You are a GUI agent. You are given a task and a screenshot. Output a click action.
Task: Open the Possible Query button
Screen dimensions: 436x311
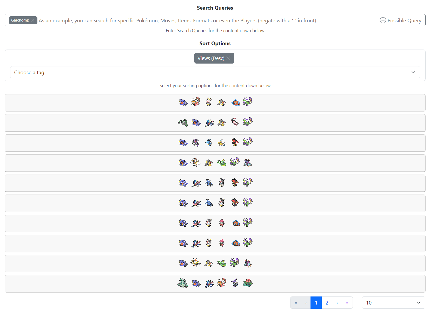400,20
